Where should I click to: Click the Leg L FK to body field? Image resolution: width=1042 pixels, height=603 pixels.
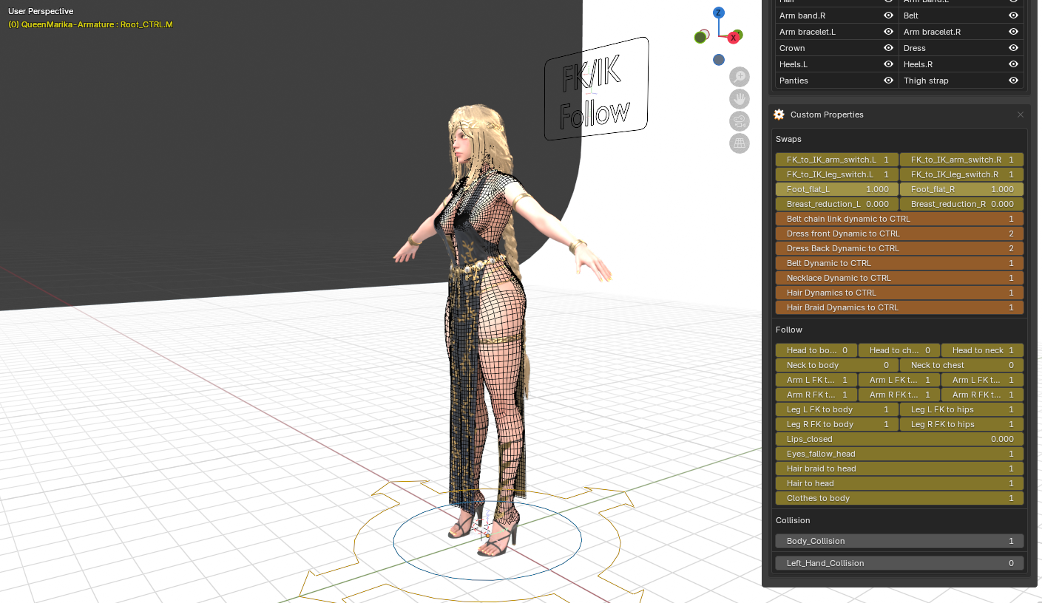[837, 409]
